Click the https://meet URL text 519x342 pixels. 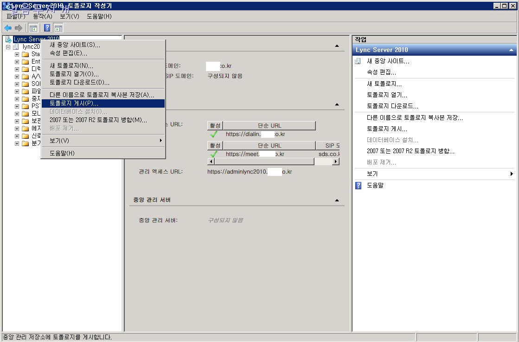255,154
